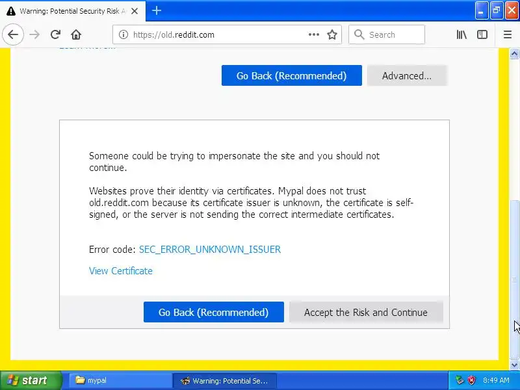The height and width of the screenshot is (390, 520).
Task: Click the 8:49 AM system clock
Action: coord(496,380)
